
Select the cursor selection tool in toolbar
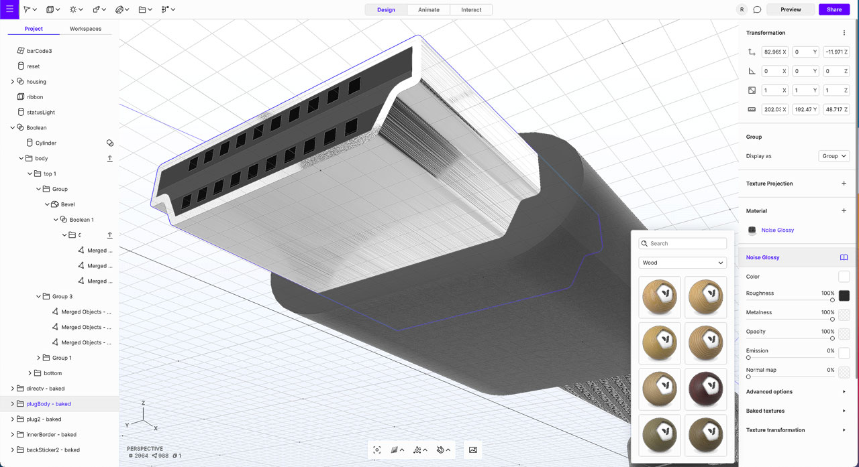coord(27,9)
